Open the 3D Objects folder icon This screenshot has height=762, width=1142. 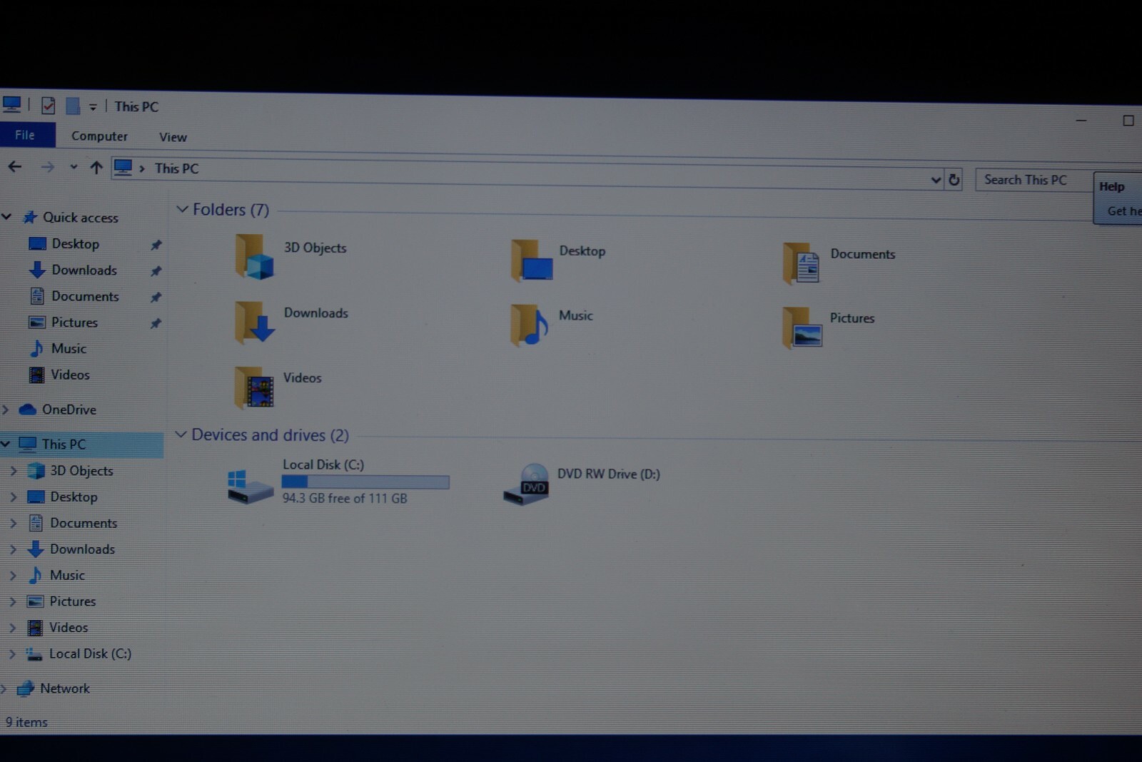254,257
